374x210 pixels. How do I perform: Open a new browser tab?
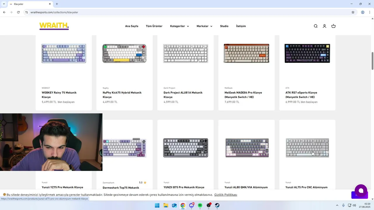[x=57, y=4]
